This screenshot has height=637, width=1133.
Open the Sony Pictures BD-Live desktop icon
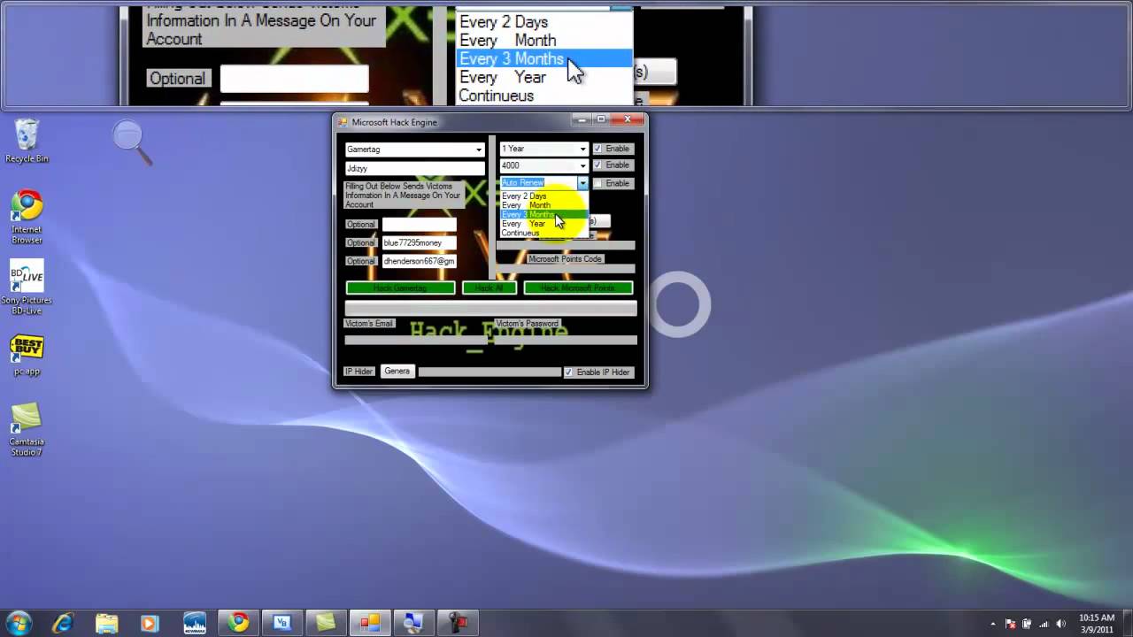[x=27, y=288]
